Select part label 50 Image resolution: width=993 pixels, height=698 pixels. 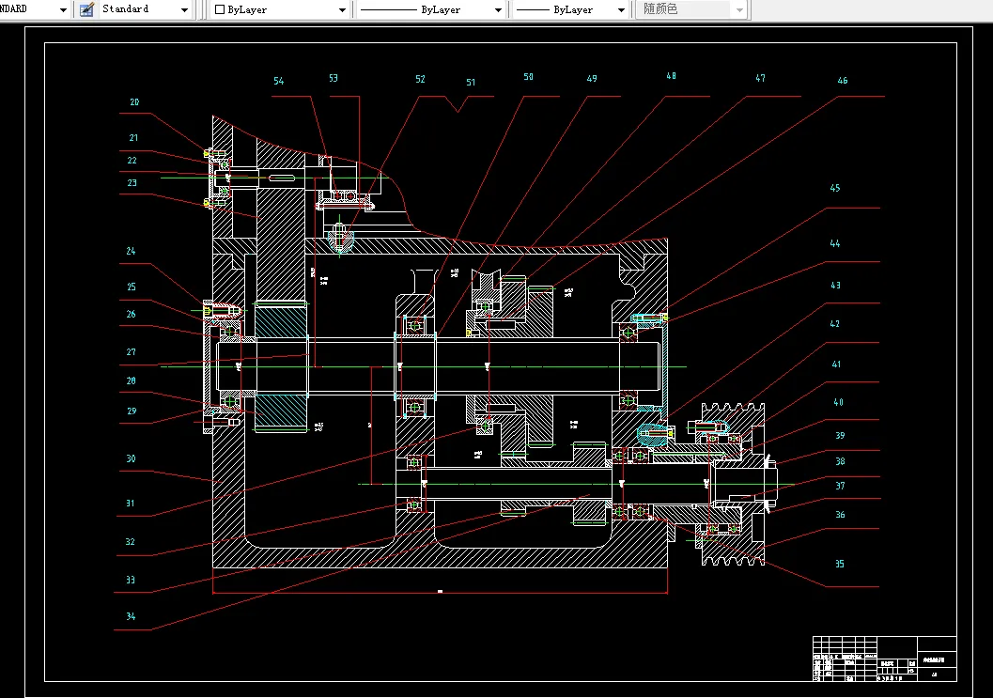tap(528, 77)
